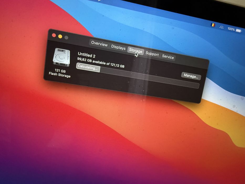Switch to the Service tab
Viewport: 245px width, 184px height.
[x=168, y=57]
